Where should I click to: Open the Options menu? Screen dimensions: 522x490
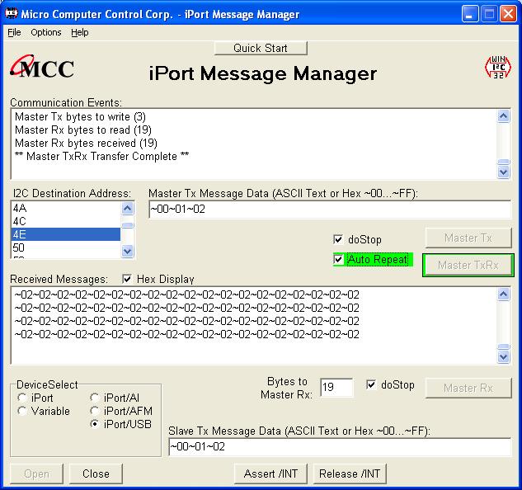coord(46,32)
